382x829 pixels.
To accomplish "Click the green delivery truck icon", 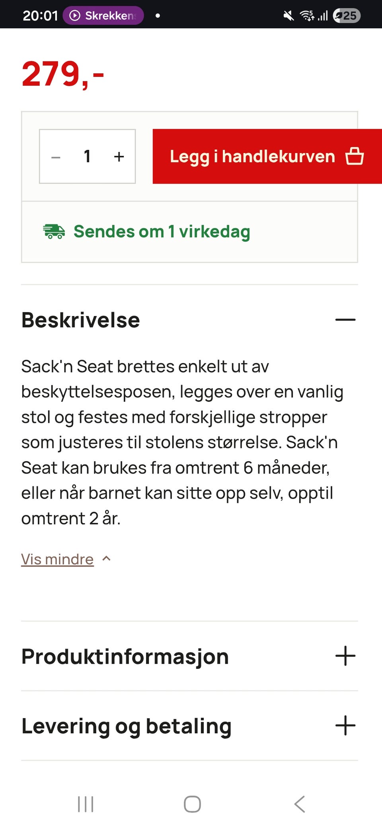I will coord(55,232).
